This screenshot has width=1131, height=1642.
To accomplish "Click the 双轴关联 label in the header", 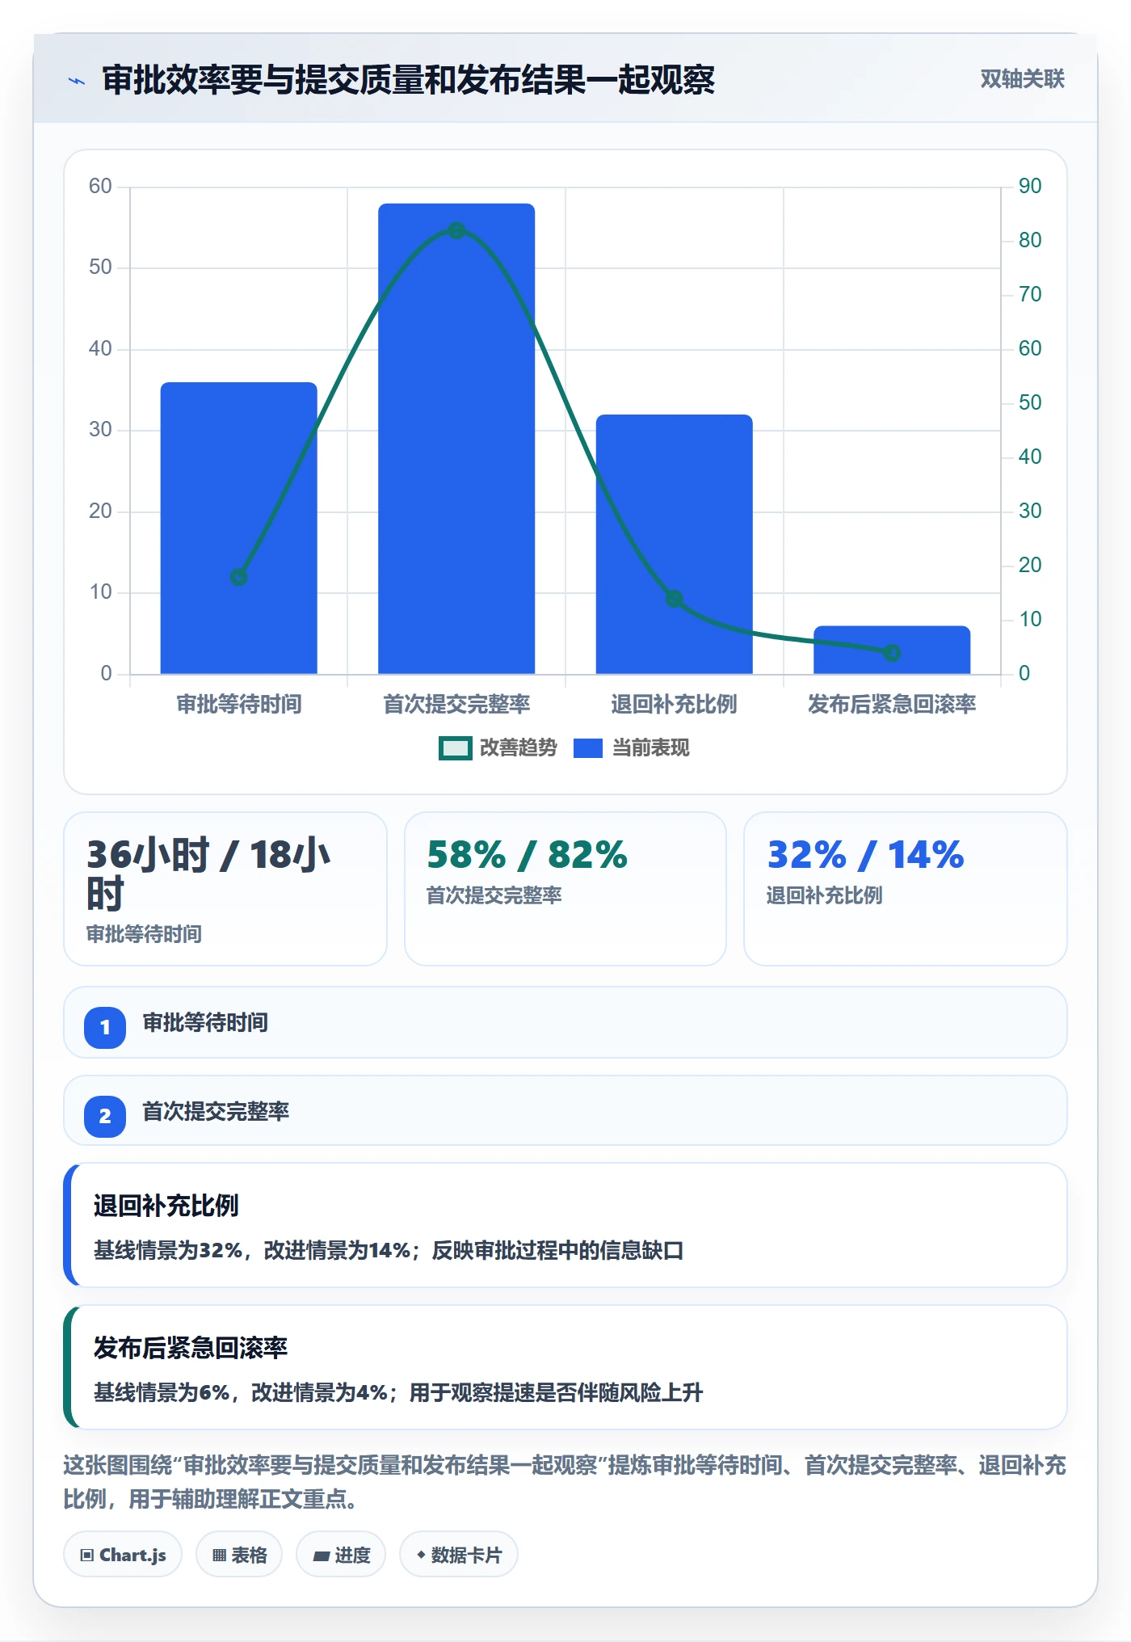I will pos(1022,79).
